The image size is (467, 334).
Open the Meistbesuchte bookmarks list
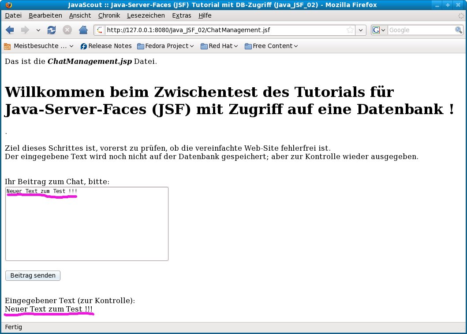coord(39,46)
